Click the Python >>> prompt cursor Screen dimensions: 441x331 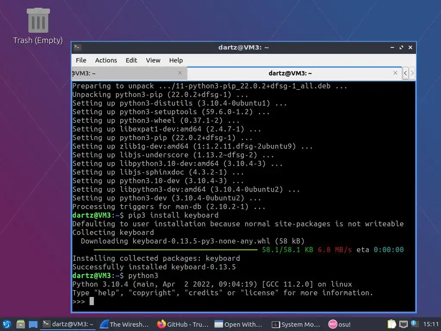(92, 301)
